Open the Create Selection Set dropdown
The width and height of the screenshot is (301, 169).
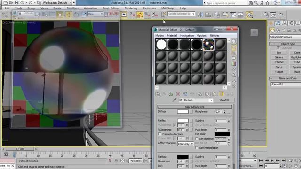tap(193, 14)
